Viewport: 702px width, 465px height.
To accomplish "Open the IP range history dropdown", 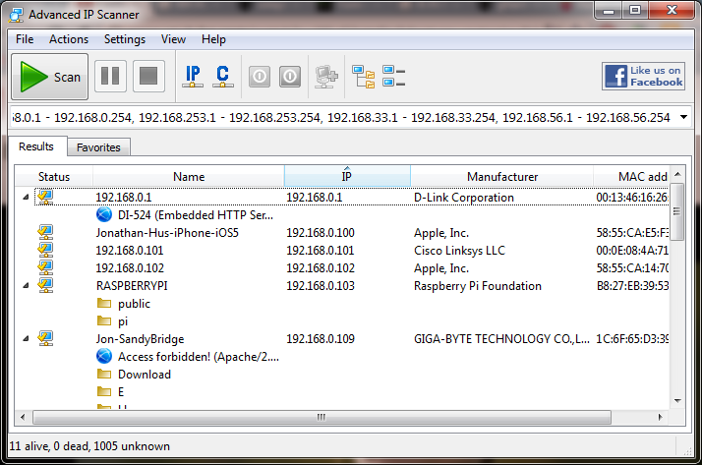I will point(683,117).
